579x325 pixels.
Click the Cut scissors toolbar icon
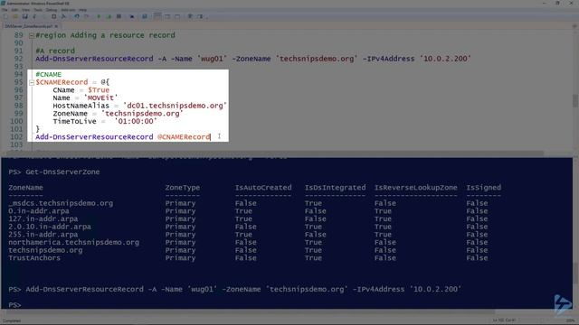[34, 16]
